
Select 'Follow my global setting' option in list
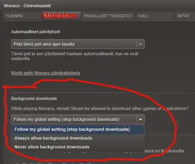tap(78, 129)
